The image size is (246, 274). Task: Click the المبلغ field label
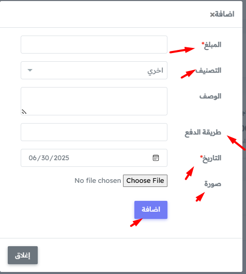[211, 45]
